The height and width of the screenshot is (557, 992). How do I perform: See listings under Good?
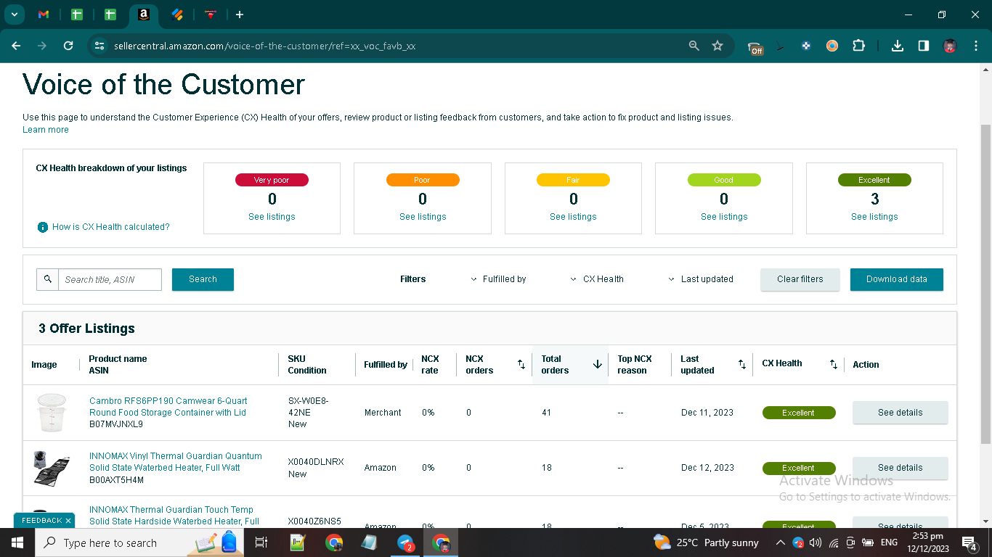(724, 217)
